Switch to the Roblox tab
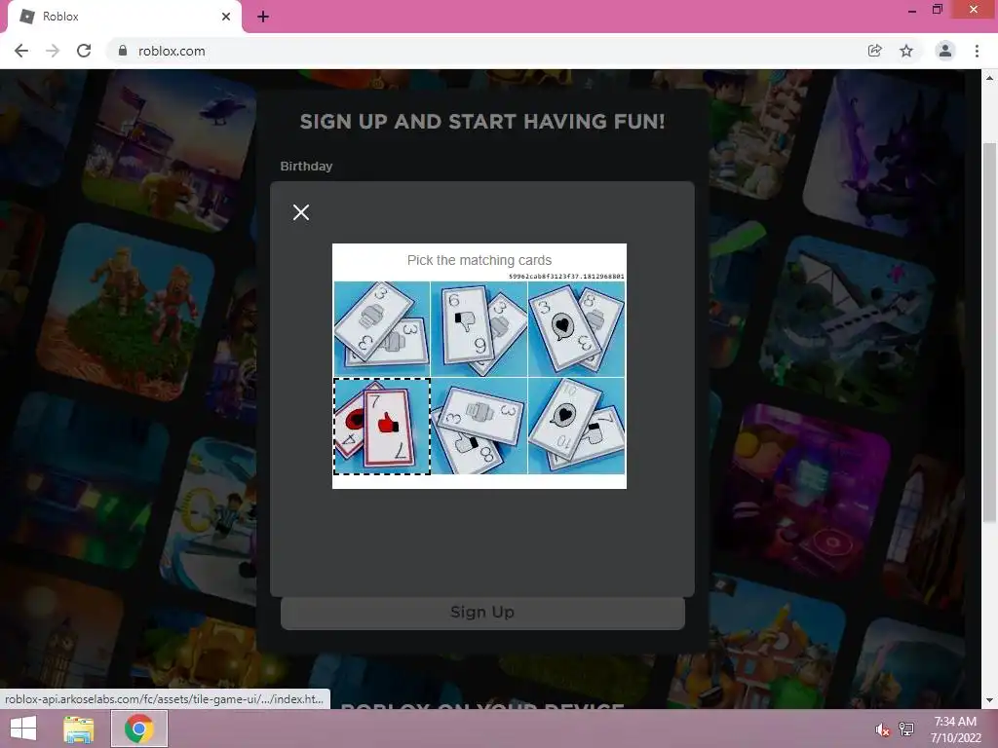 pos(124,17)
